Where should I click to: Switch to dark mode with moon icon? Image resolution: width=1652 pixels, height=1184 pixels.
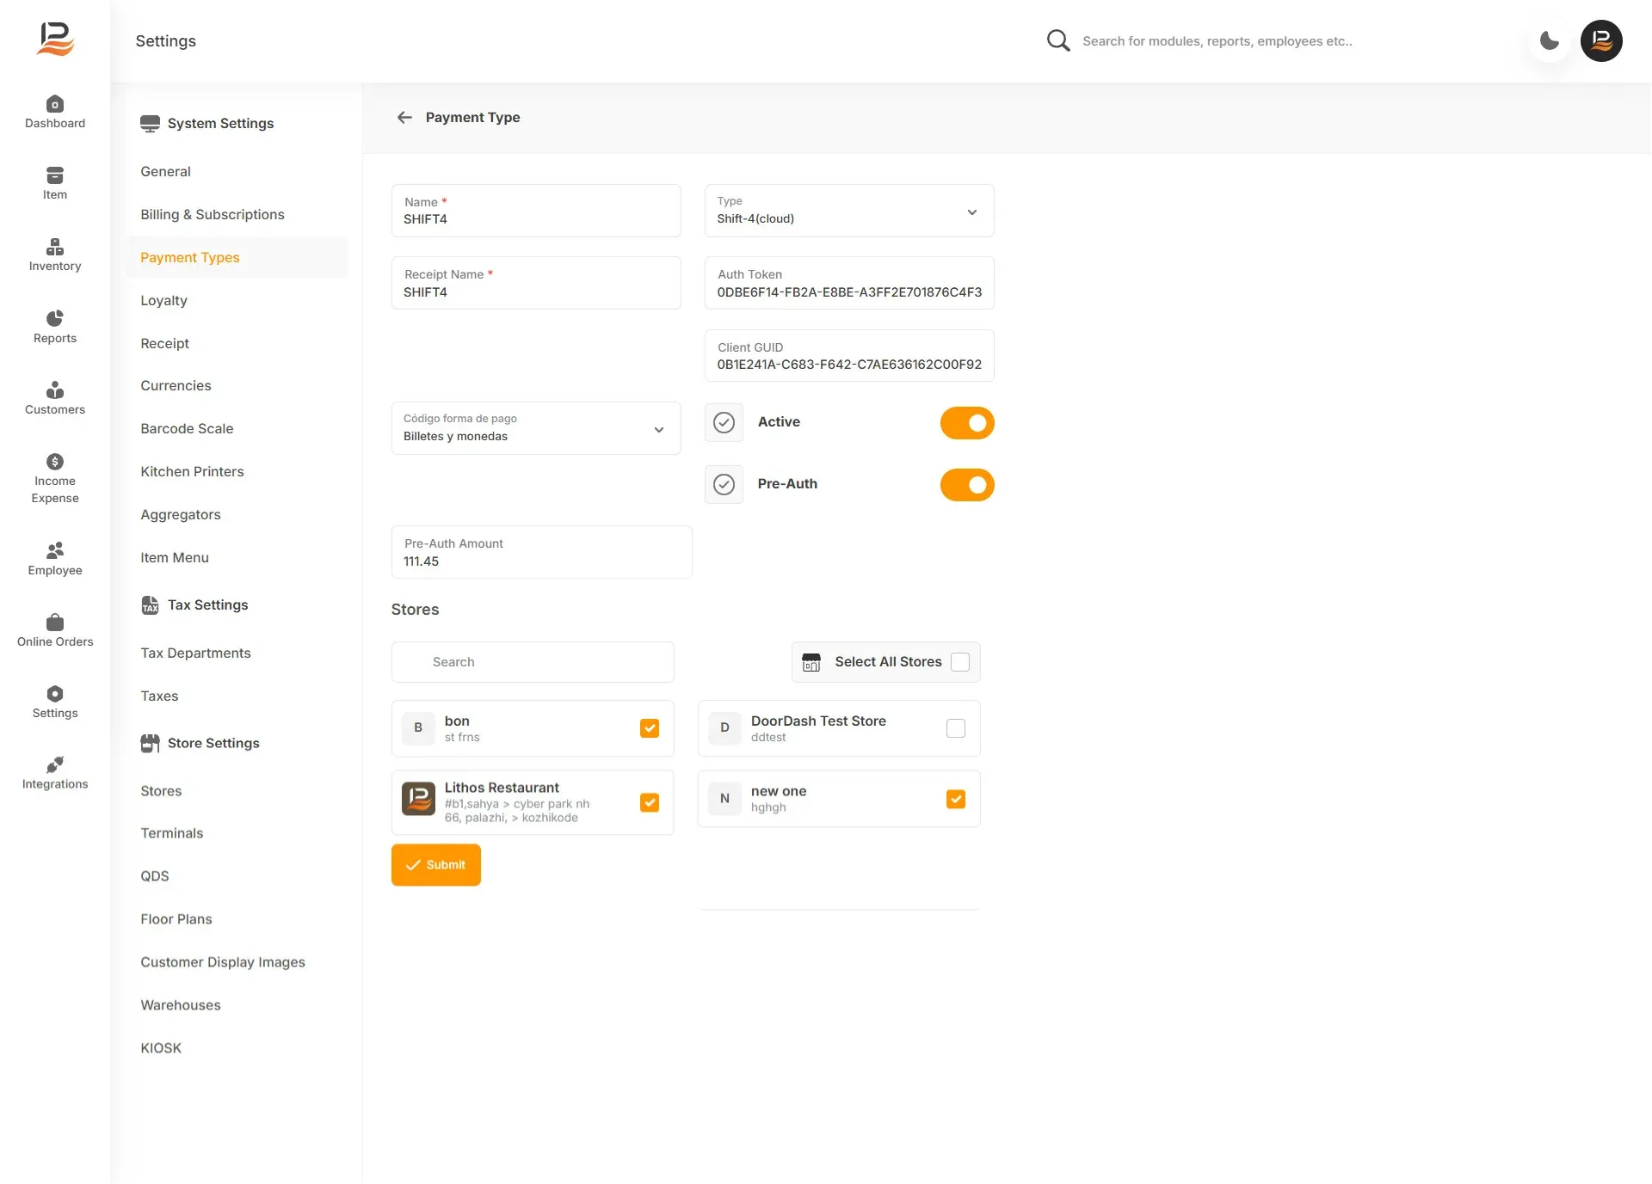tap(1550, 40)
